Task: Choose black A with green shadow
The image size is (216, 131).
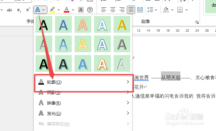Action: pos(44,63)
